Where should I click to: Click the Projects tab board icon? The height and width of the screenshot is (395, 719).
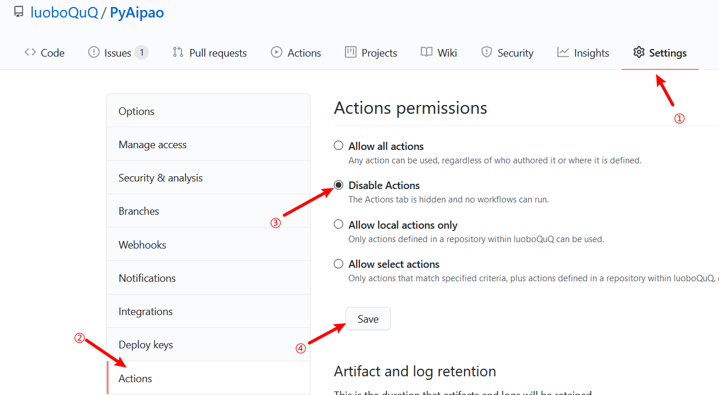point(351,53)
